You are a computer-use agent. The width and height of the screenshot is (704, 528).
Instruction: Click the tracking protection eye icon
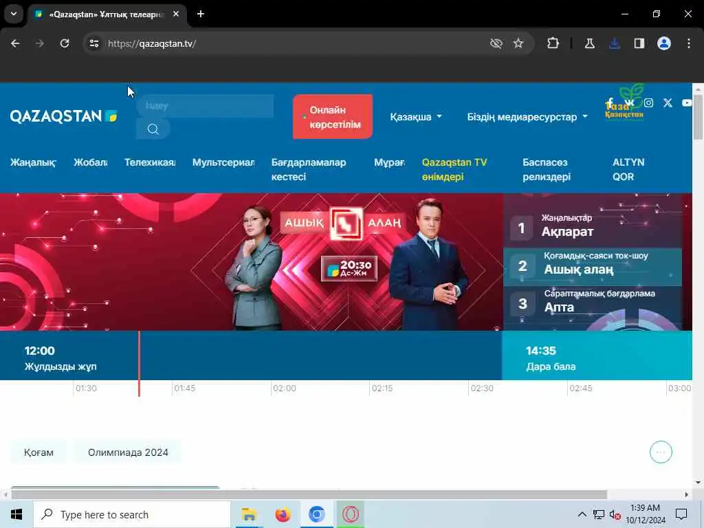coord(496,43)
